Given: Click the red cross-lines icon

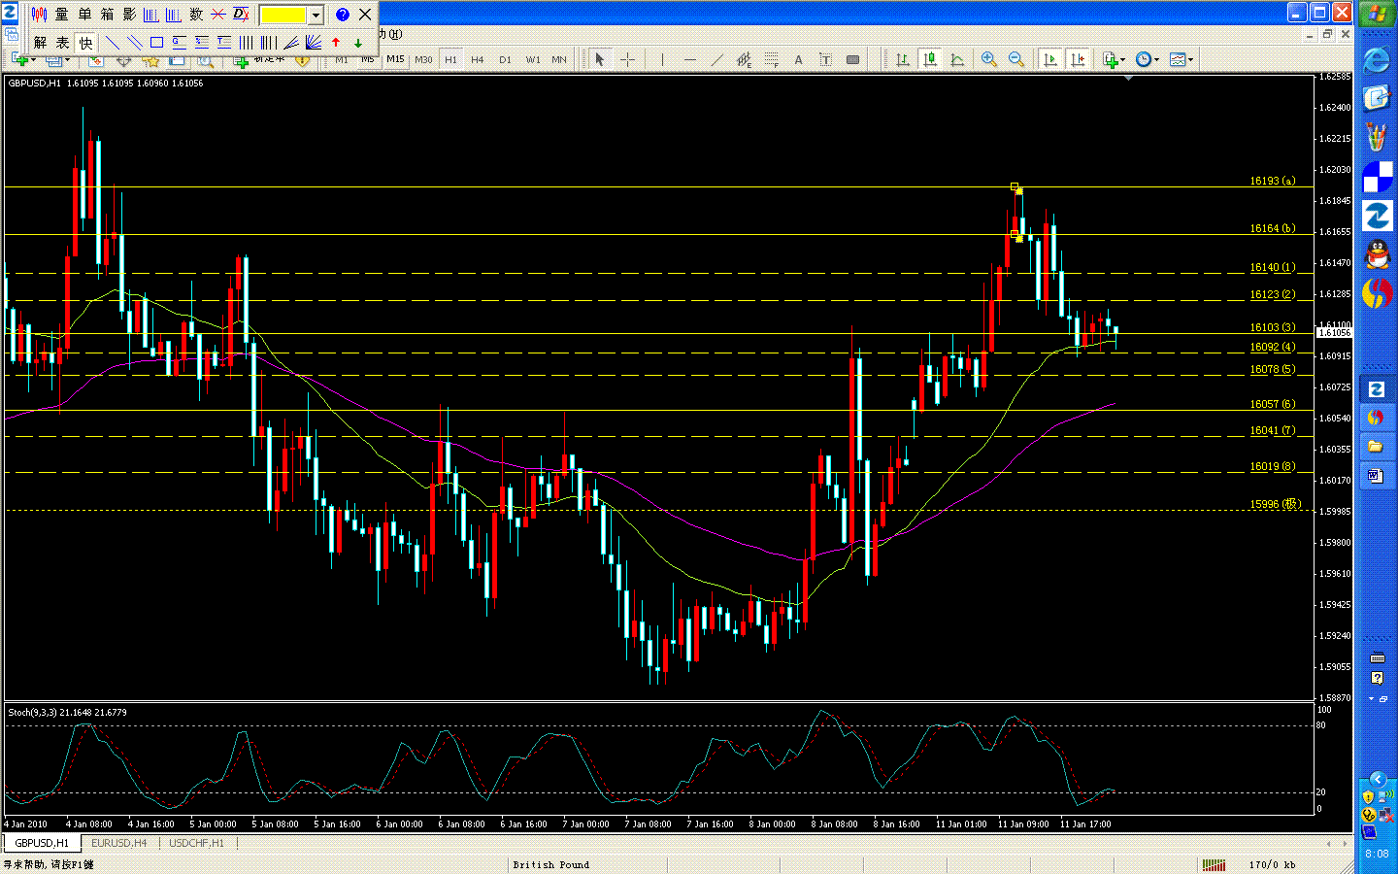Looking at the screenshot, I should click(x=218, y=15).
